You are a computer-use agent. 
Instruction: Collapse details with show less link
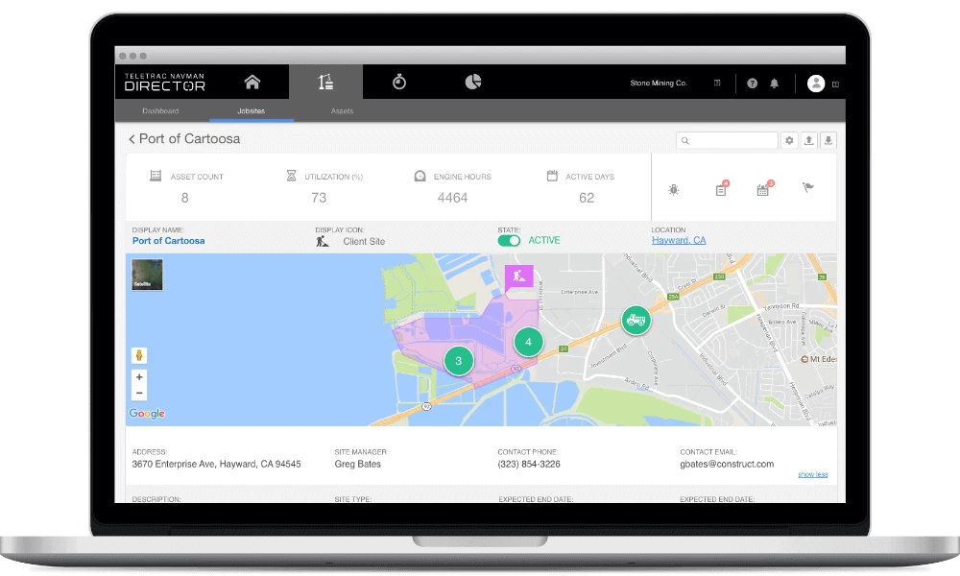tap(812, 474)
